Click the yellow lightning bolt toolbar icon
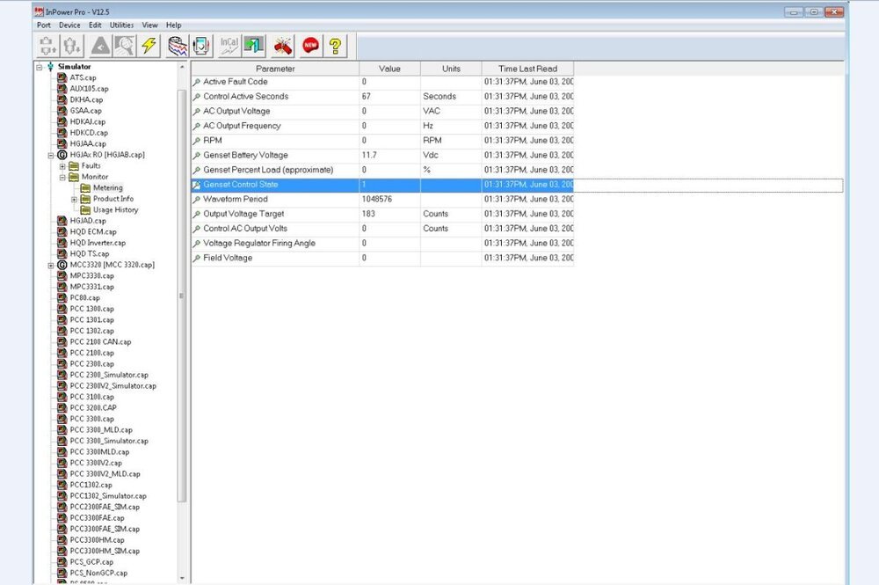 (149, 46)
